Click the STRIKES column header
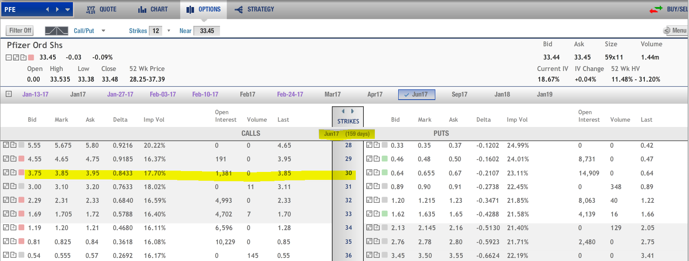 coord(348,121)
